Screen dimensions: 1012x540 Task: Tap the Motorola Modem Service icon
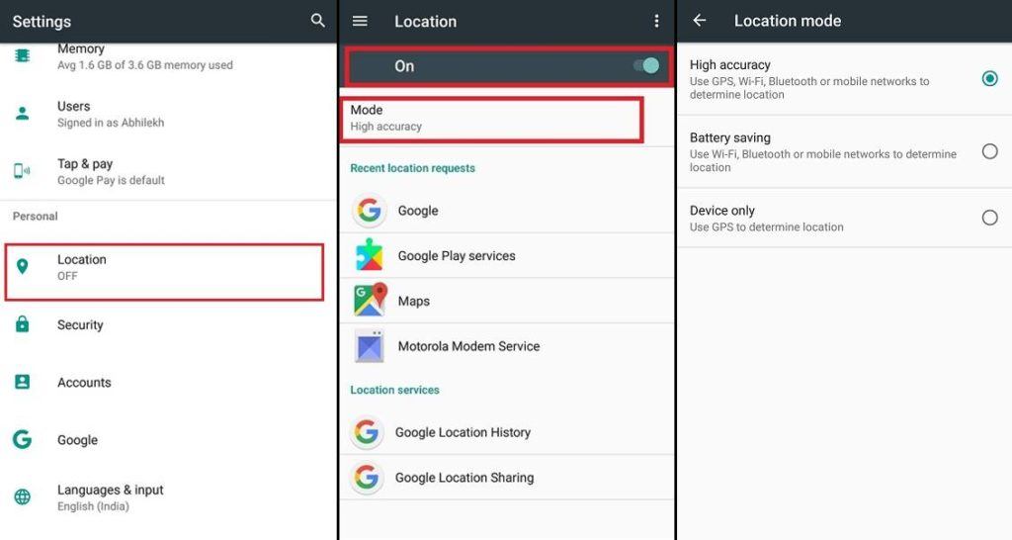[370, 346]
